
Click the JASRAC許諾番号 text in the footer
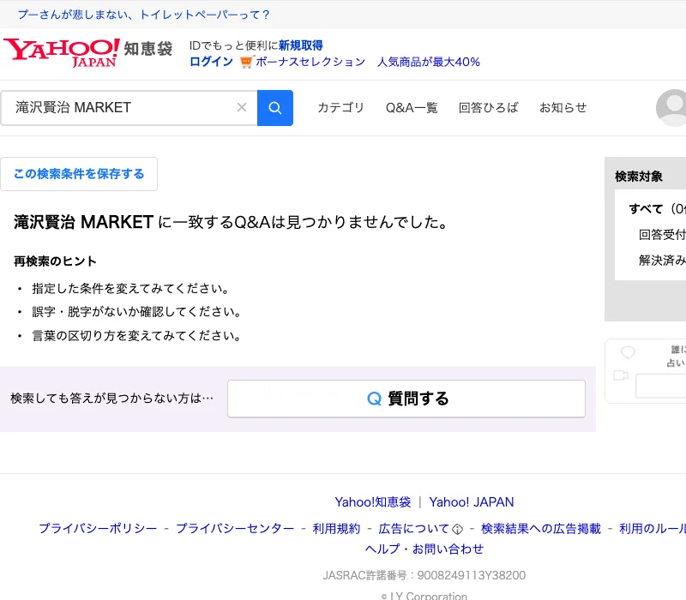(x=424, y=575)
